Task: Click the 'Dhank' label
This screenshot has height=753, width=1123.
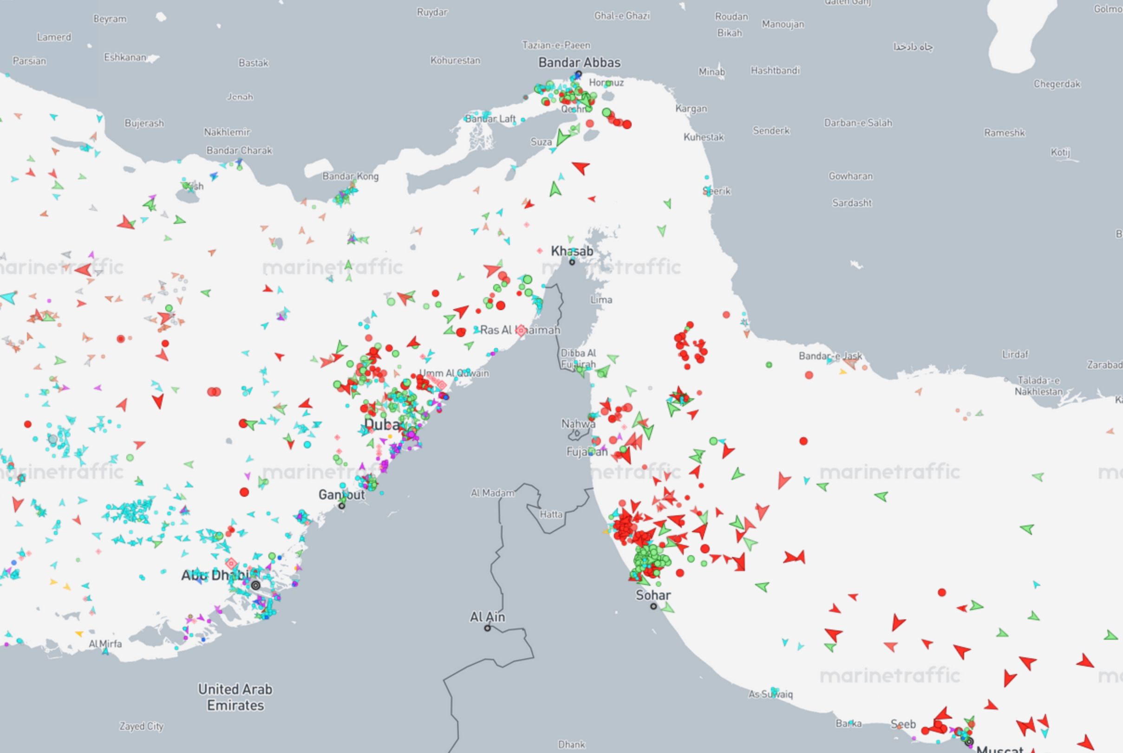Action: [x=572, y=744]
